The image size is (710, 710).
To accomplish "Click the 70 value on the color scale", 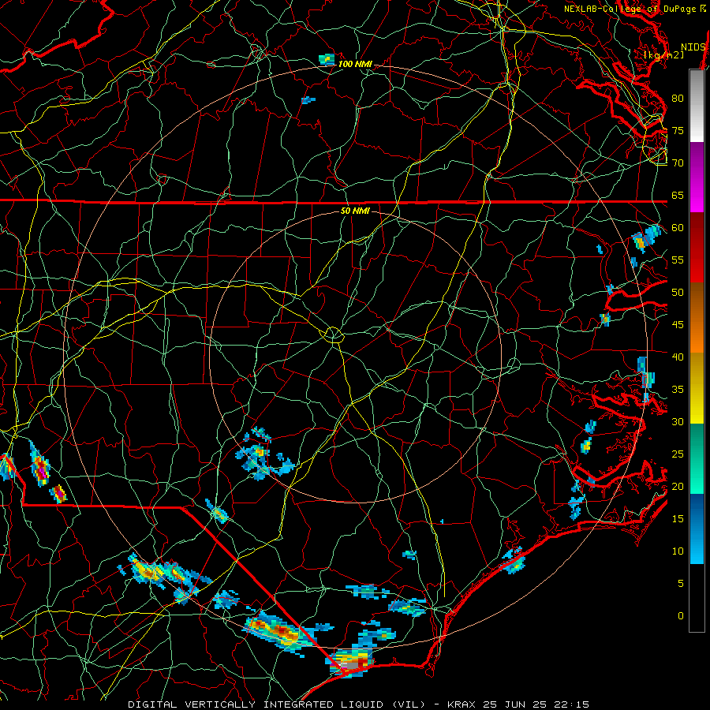I will [x=678, y=163].
